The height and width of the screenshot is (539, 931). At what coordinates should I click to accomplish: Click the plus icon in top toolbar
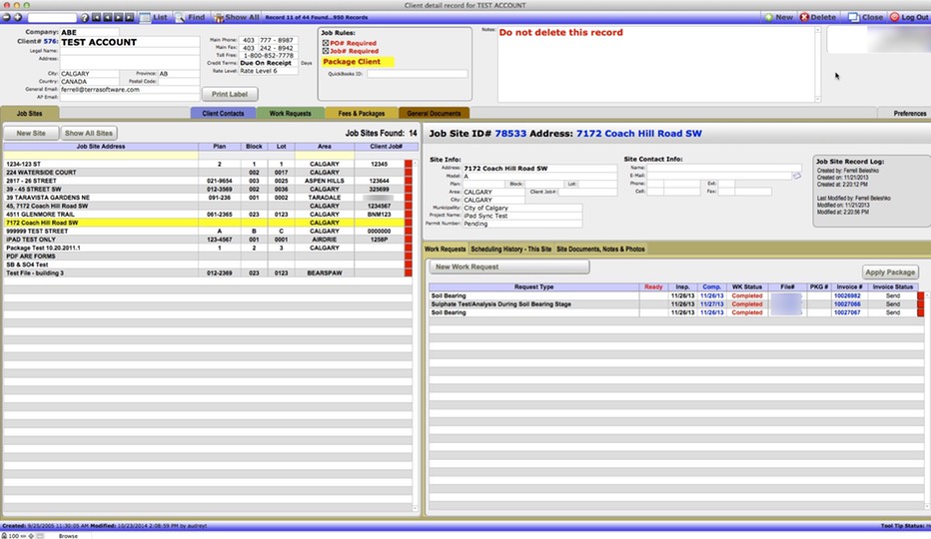tap(18, 17)
